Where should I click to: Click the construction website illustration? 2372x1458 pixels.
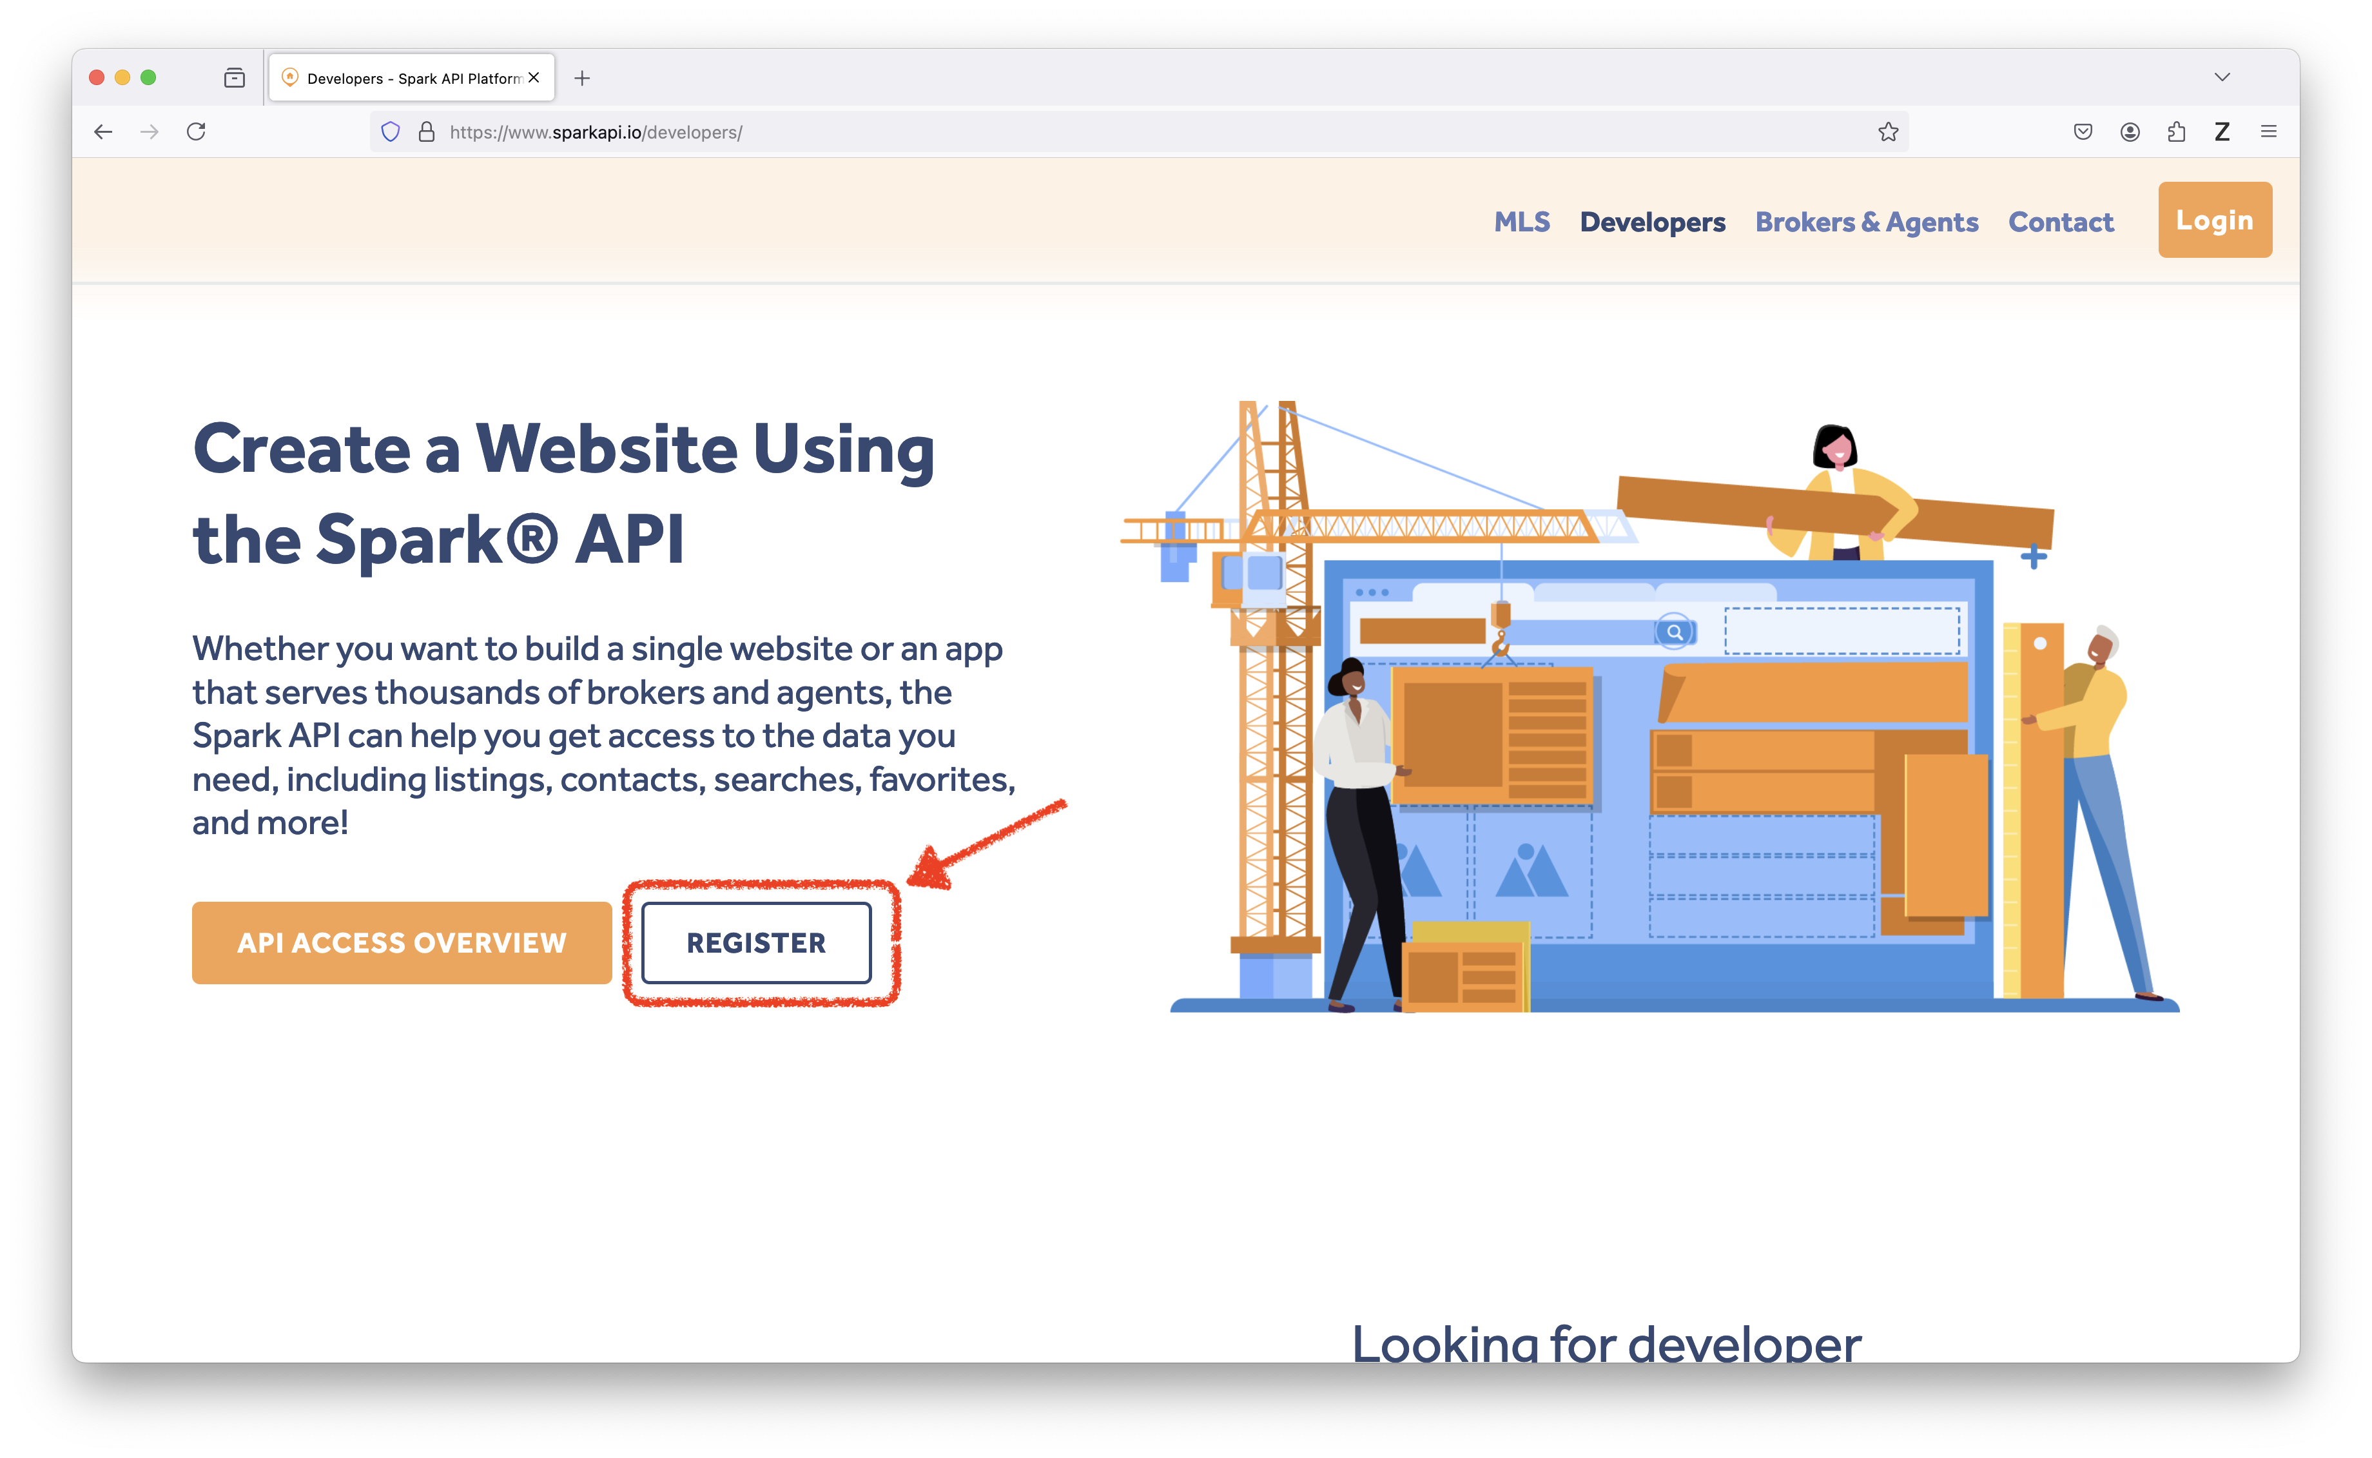click(x=1650, y=706)
